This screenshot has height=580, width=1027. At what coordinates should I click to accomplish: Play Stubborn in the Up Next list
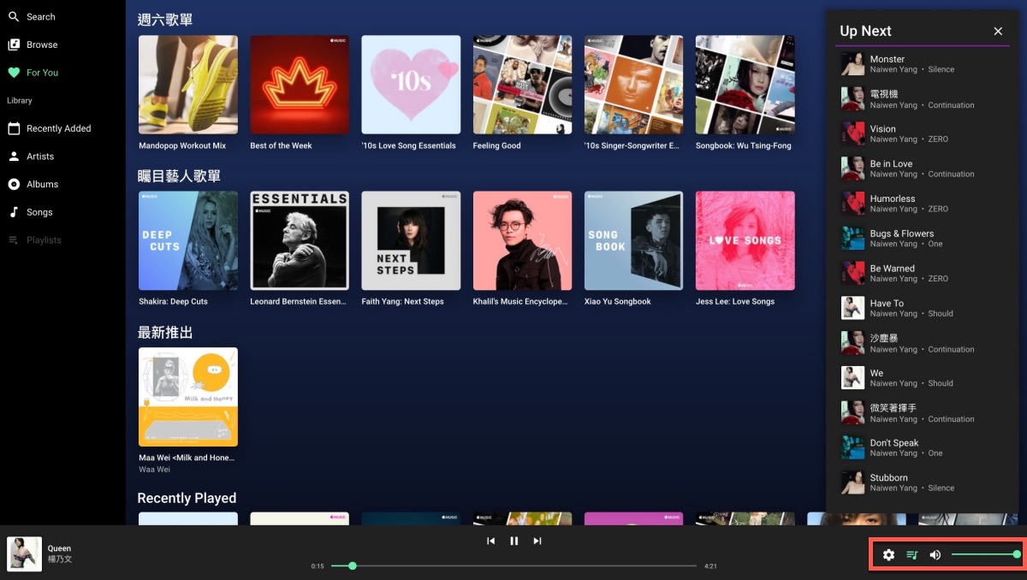(x=923, y=482)
